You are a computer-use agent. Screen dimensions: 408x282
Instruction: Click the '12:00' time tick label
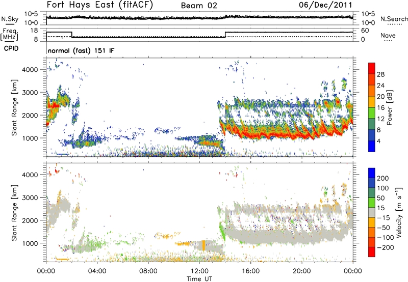199,271
